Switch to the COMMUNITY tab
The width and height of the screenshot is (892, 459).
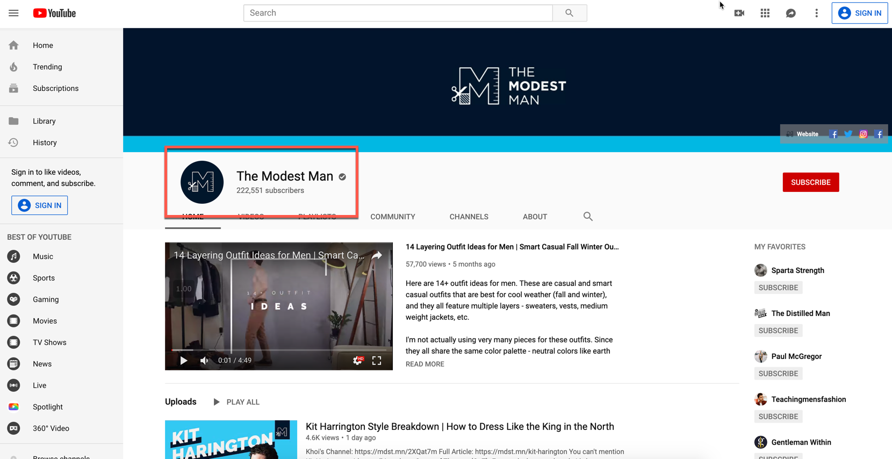click(x=393, y=217)
